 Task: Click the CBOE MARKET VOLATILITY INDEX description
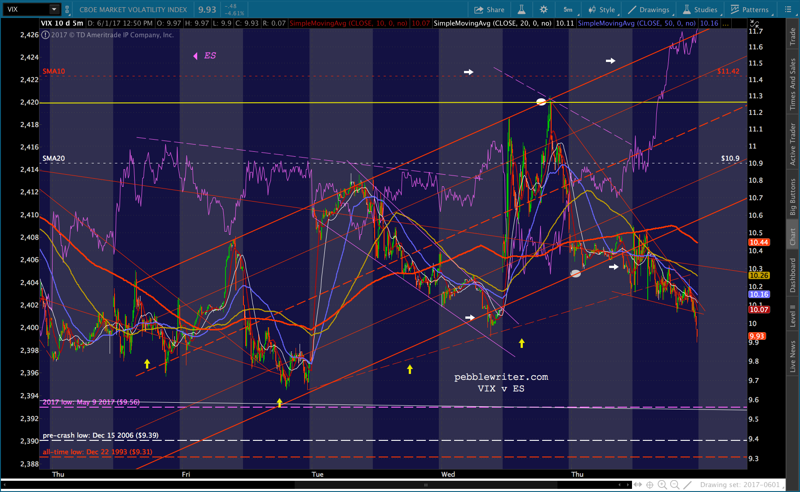tap(133, 9)
